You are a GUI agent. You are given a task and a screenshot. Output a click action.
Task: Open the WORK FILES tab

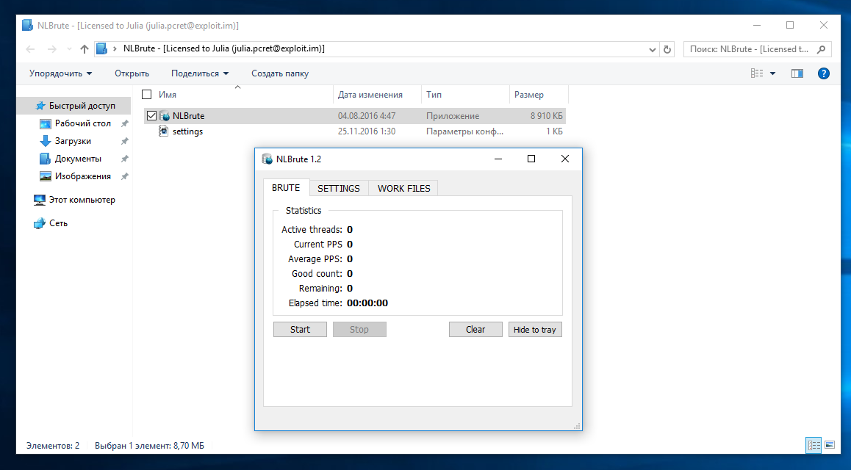[403, 188]
